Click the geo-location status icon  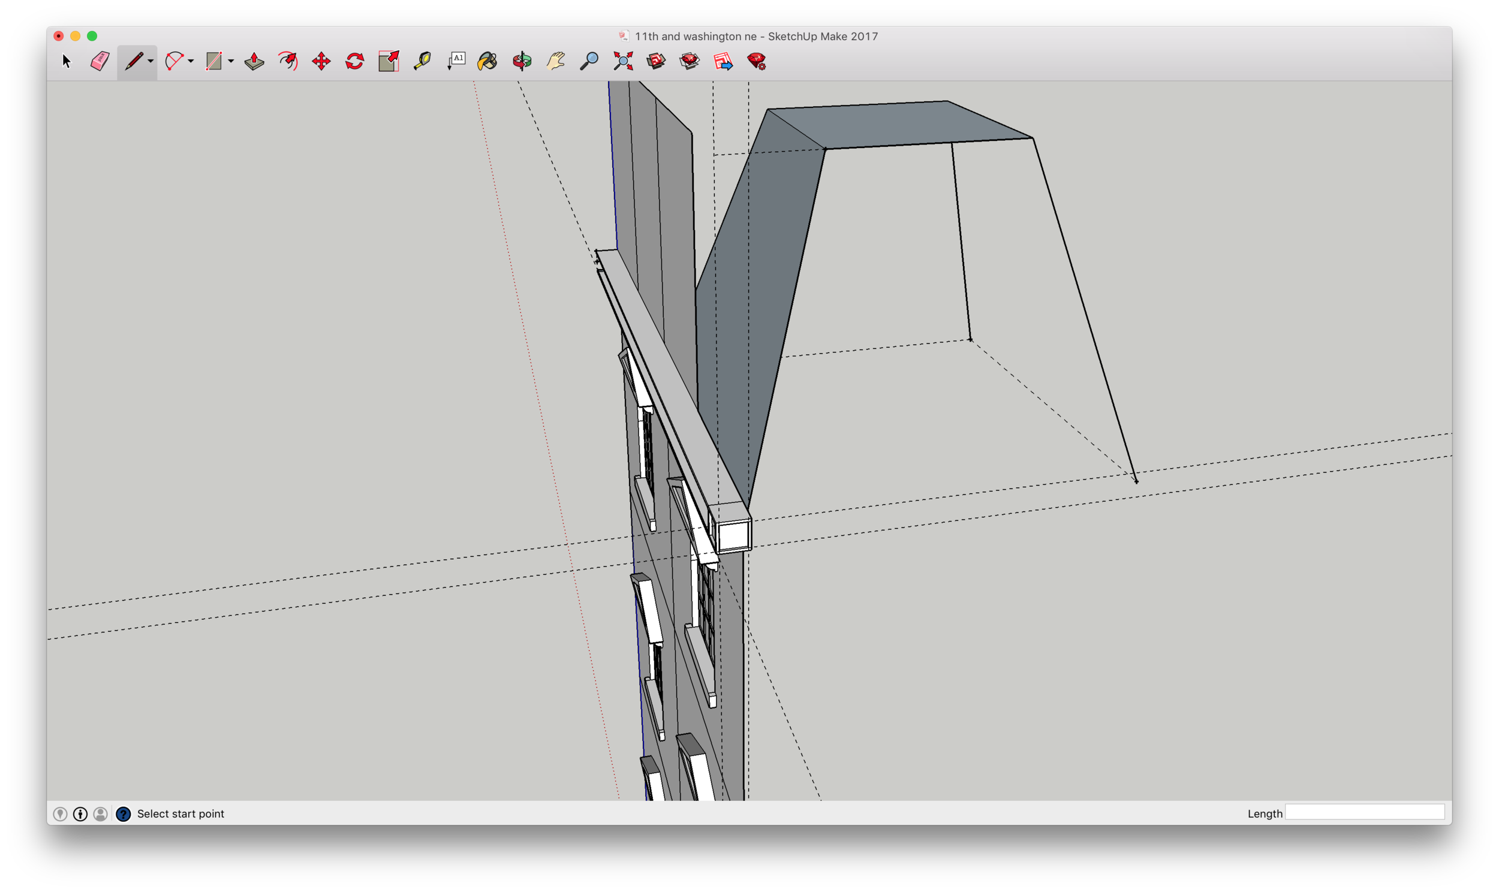tap(60, 814)
